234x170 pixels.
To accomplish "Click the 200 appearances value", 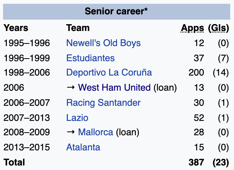I will tap(196, 73).
